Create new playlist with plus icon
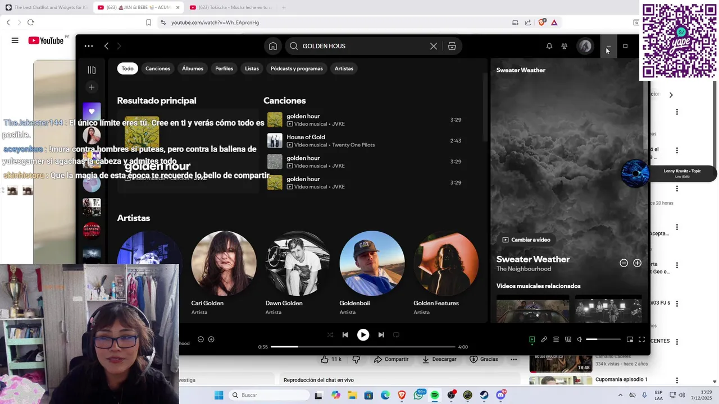This screenshot has height=404, width=719. tap(92, 87)
